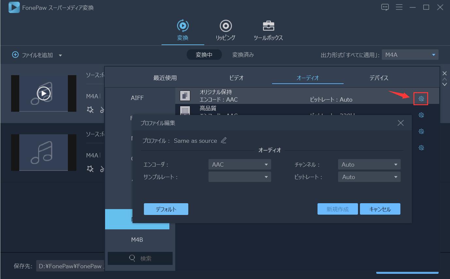Screen dimensions: 450x279
Task: Close the プロファイル編集 dialog
Action: click(400, 123)
